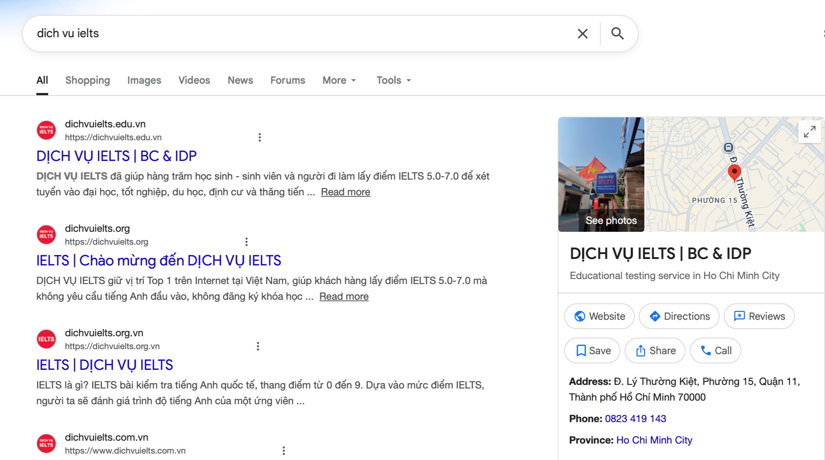Expand the map with fullscreen arrows icon
Viewport: 825px width, 460px height.
tap(809, 132)
